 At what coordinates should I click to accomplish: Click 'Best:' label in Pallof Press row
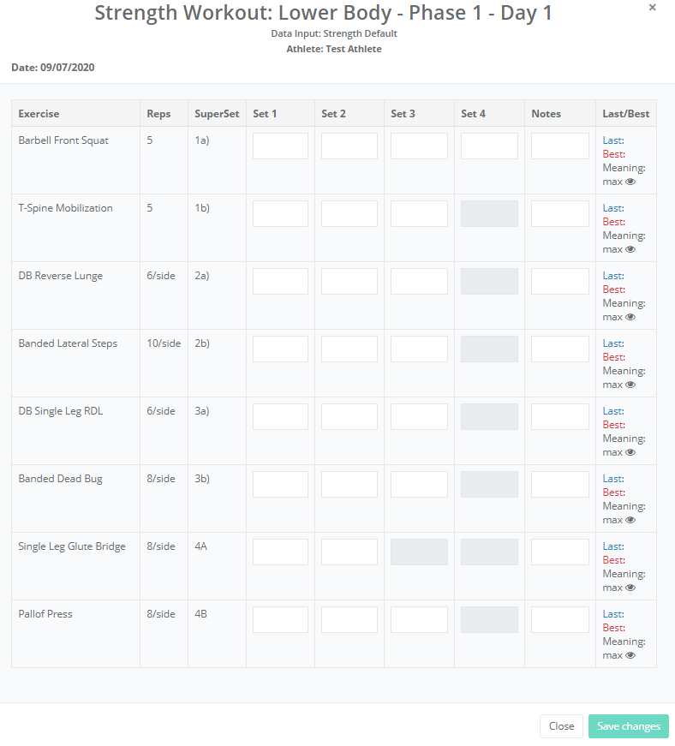pyautogui.click(x=613, y=628)
